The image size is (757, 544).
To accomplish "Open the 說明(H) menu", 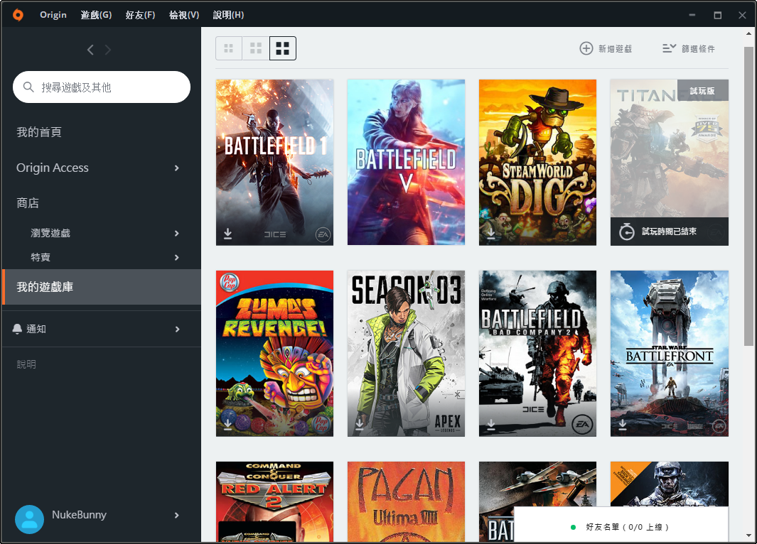I will (x=228, y=15).
